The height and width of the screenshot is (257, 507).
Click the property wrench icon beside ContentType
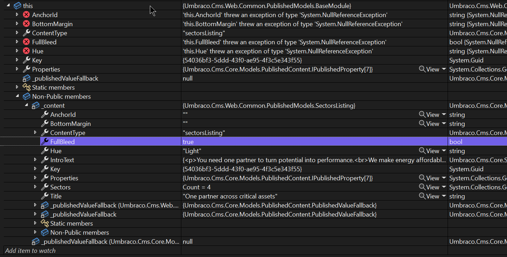(27, 33)
